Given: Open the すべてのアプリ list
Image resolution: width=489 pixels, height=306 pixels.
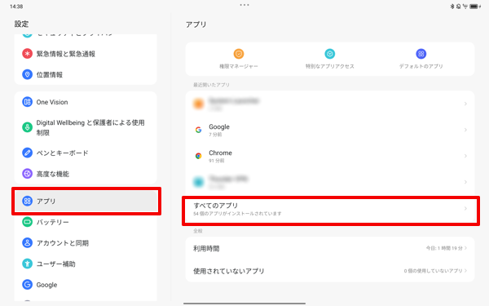Looking at the screenshot, I should point(330,209).
